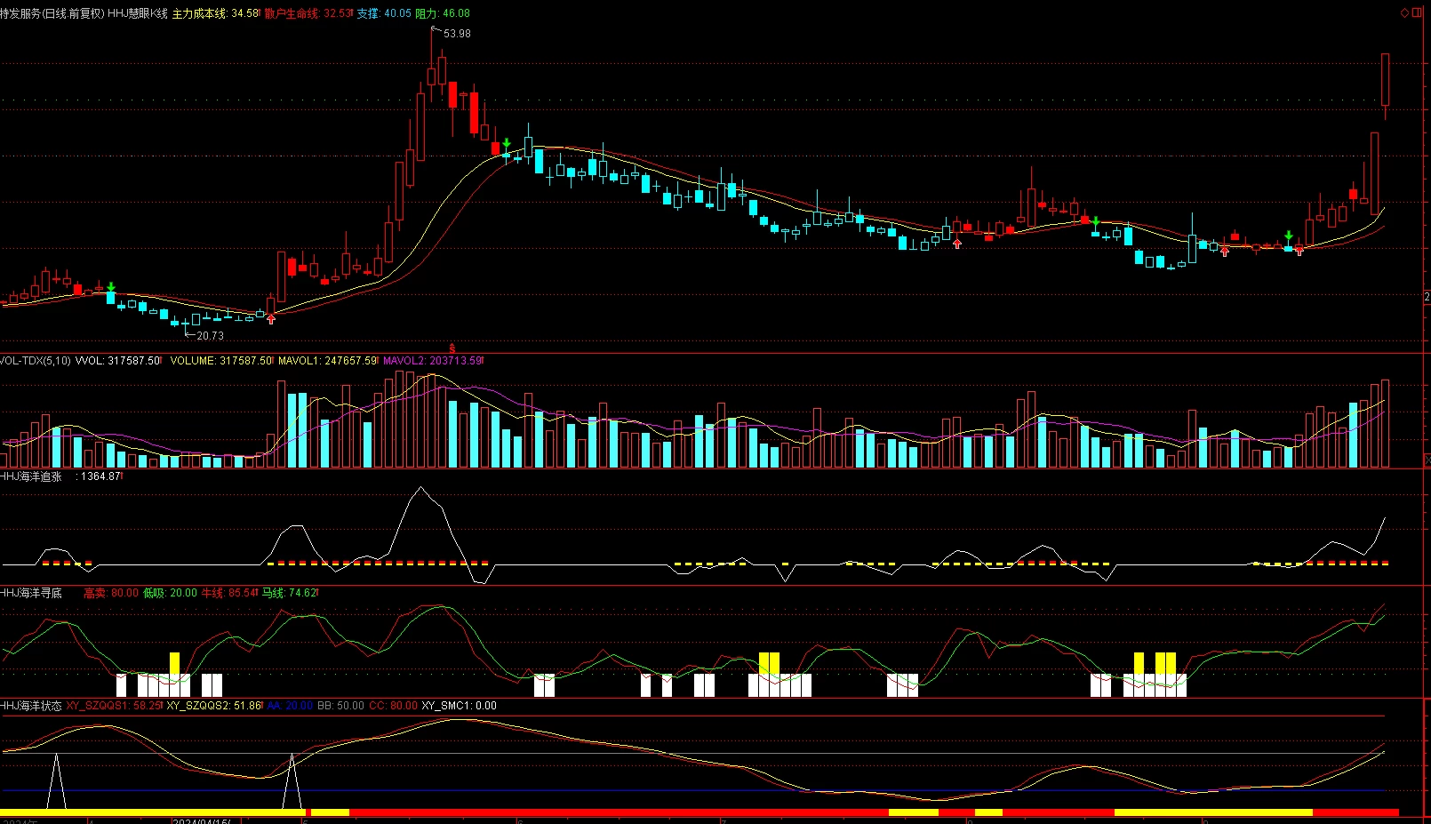
Task: Click the 2024/04/15 date marker on time axis
Action: pyautogui.click(x=202, y=820)
